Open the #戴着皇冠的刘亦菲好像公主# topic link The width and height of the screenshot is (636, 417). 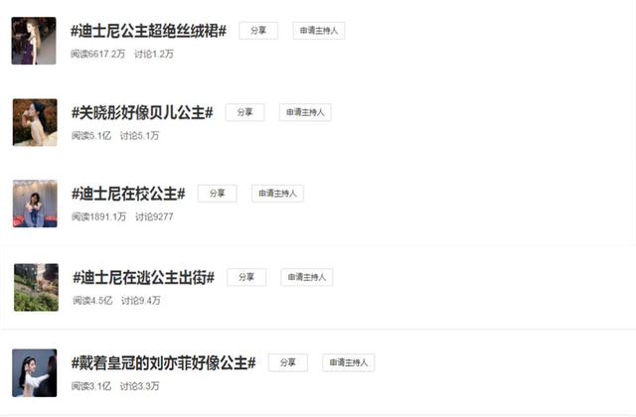[163, 362]
